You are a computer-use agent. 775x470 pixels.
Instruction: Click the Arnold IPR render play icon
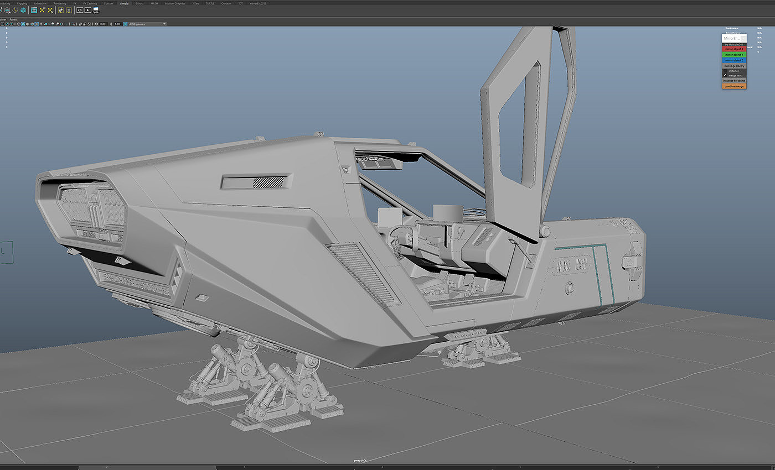coord(87,10)
